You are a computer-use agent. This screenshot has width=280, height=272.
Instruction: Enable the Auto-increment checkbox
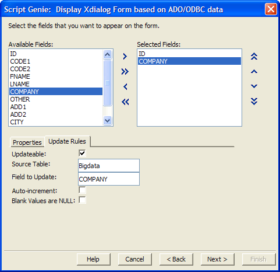(82, 190)
